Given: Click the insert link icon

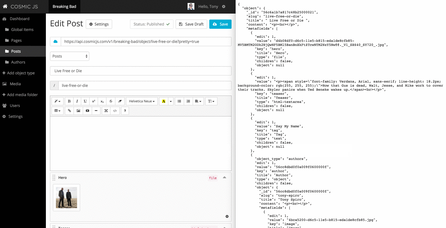Looking at the screenshot, I should pyautogui.click(x=69, y=111).
